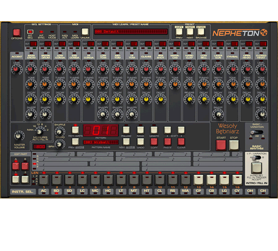This screenshot has width=278, height=251.
Task: Select Edit Part A red button
Action: coord(16,167)
